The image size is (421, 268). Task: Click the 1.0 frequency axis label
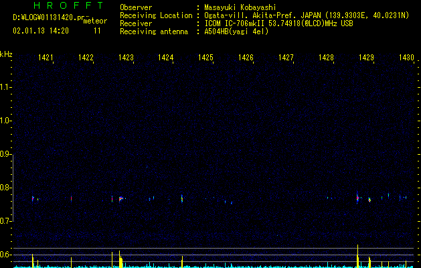(5, 121)
